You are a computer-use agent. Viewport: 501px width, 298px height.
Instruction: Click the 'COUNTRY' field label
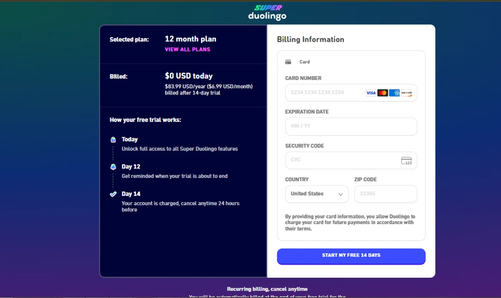pyautogui.click(x=297, y=180)
